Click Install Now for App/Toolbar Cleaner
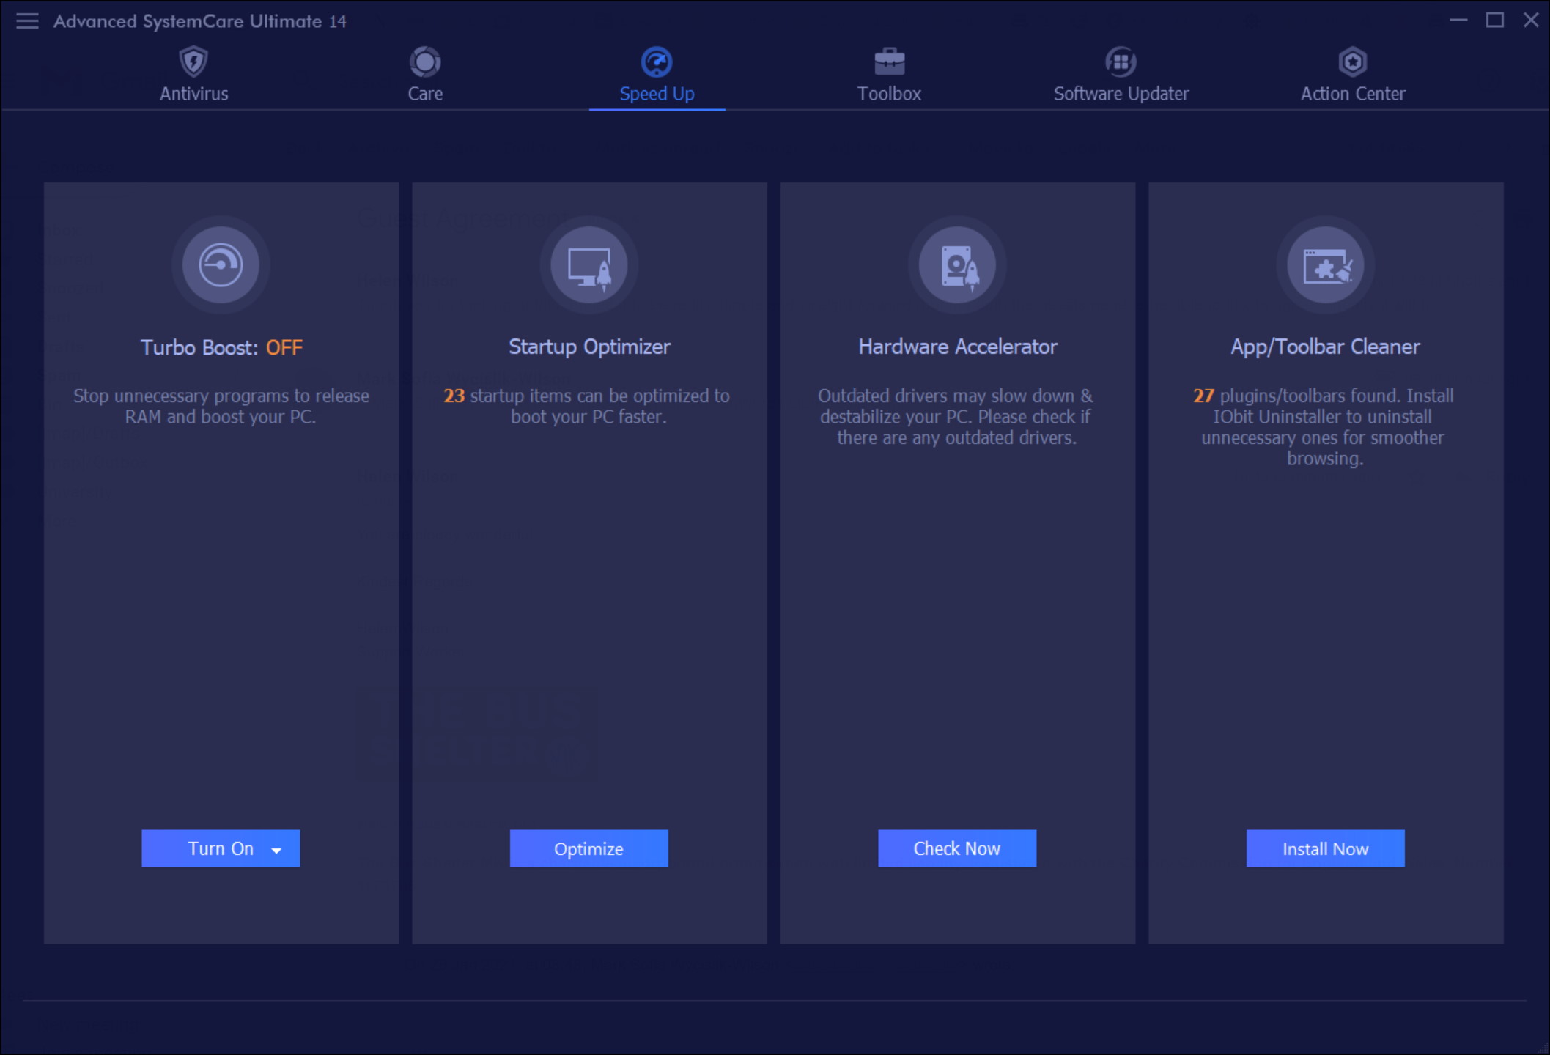This screenshot has height=1055, width=1550. coord(1326,848)
